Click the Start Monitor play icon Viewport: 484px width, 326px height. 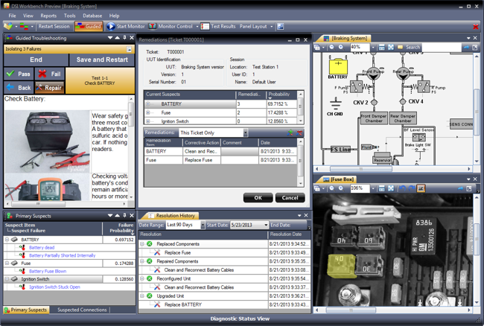(x=112, y=26)
